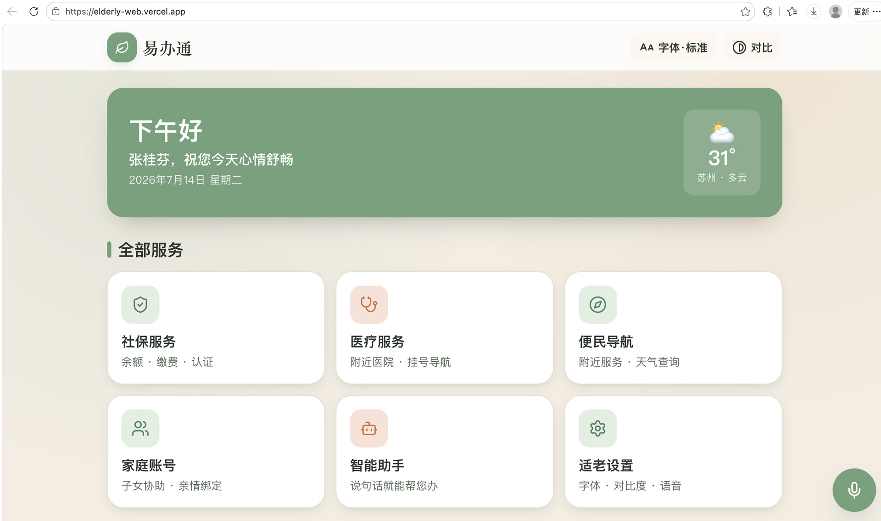Click the stethoscope icon for 医疗服务
881x521 pixels.
point(369,304)
